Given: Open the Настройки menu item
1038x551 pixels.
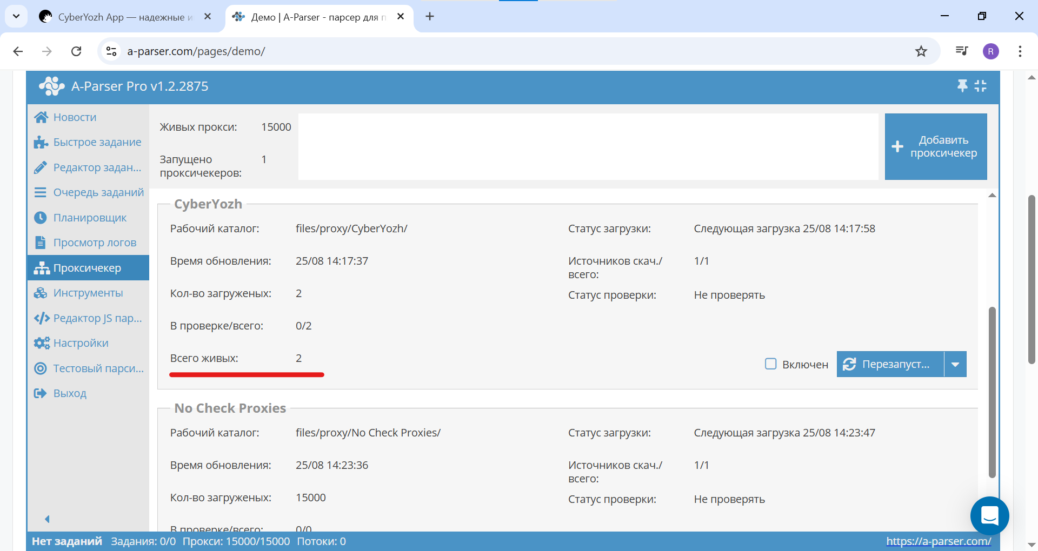Looking at the screenshot, I should coord(81,343).
